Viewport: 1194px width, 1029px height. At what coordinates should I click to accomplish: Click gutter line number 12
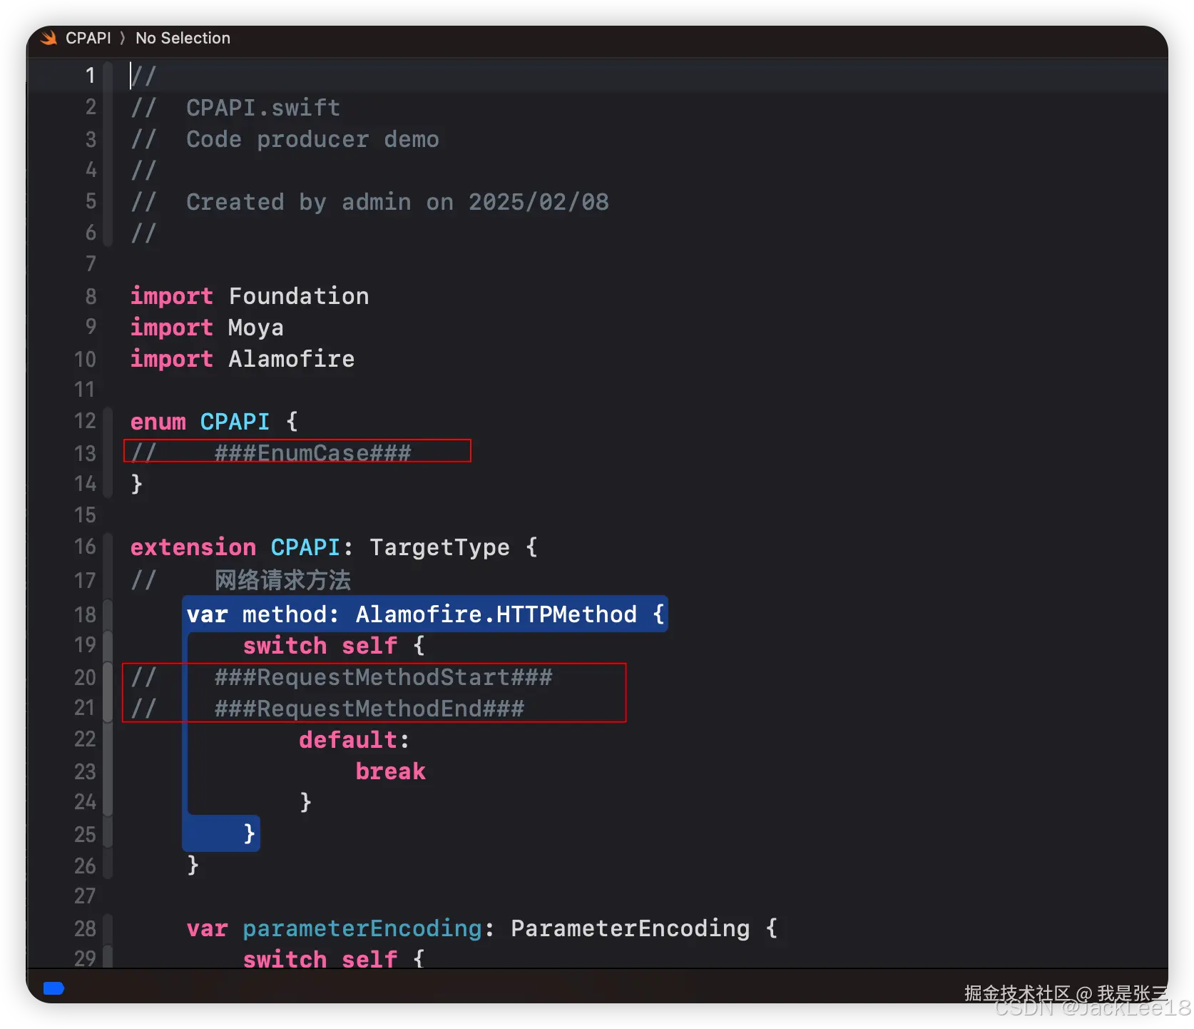(x=85, y=421)
